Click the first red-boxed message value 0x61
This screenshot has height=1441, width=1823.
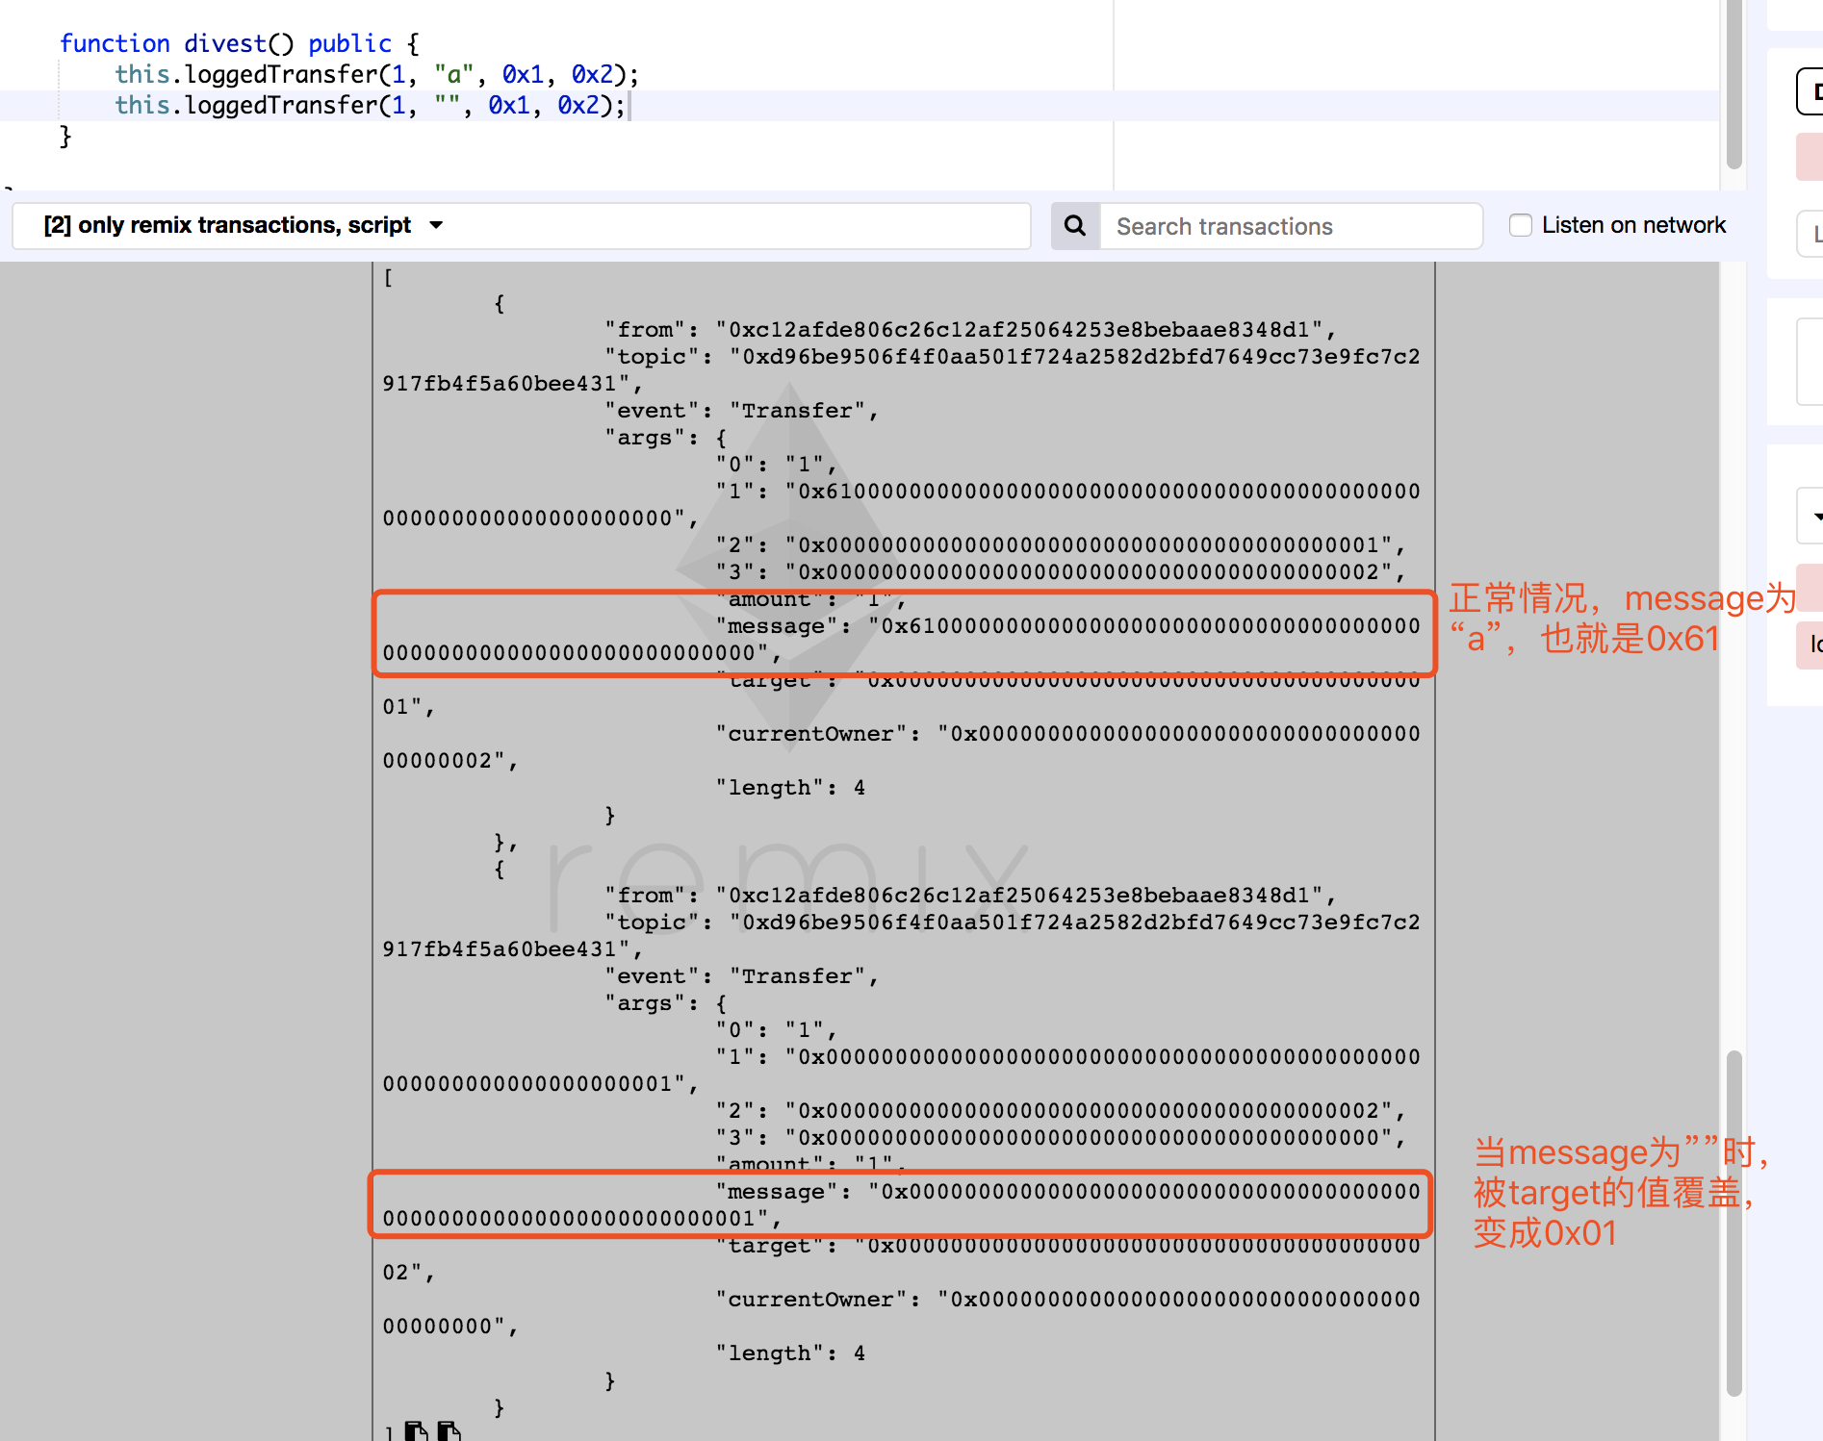901,639
